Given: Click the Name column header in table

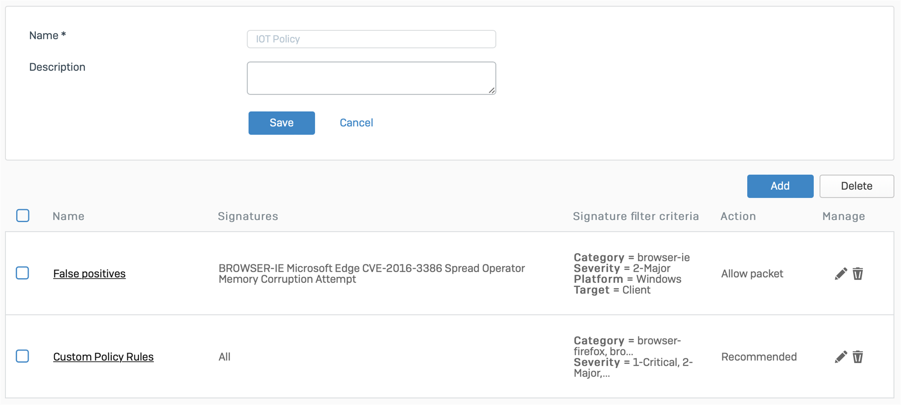Looking at the screenshot, I should point(68,216).
